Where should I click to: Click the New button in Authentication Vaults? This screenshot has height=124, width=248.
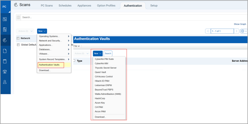click(x=98, y=53)
